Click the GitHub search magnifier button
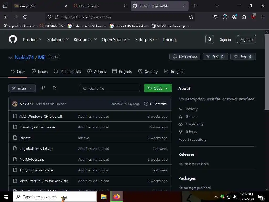Viewport: 269px width, 202px height. pyautogui.click(x=209, y=39)
